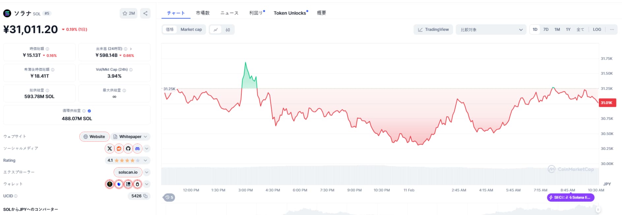The height and width of the screenshot is (215, 622).
Task: Click the 488.07M SOL circulating supply value
Action: [77, 119]
